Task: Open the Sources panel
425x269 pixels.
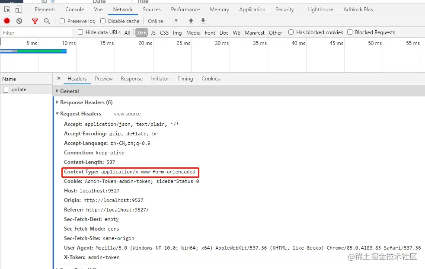Action: (152, 10)
